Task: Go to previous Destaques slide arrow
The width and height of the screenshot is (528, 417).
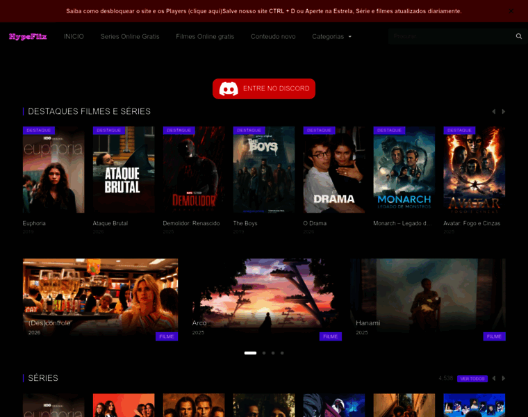Action: (x=494, y=111)
